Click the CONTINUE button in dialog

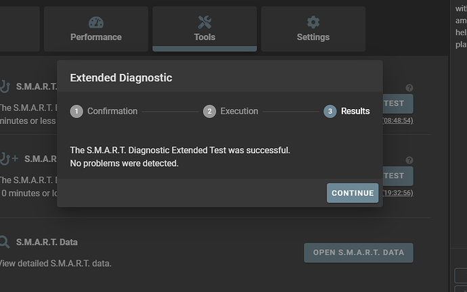[353, 193]
